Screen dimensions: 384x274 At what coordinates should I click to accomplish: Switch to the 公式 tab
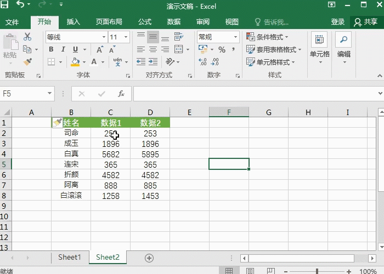click(145, 22)
